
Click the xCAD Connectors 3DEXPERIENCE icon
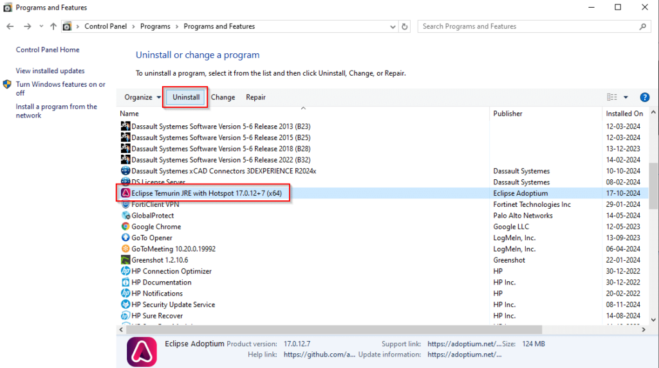[x=125, y=171]
